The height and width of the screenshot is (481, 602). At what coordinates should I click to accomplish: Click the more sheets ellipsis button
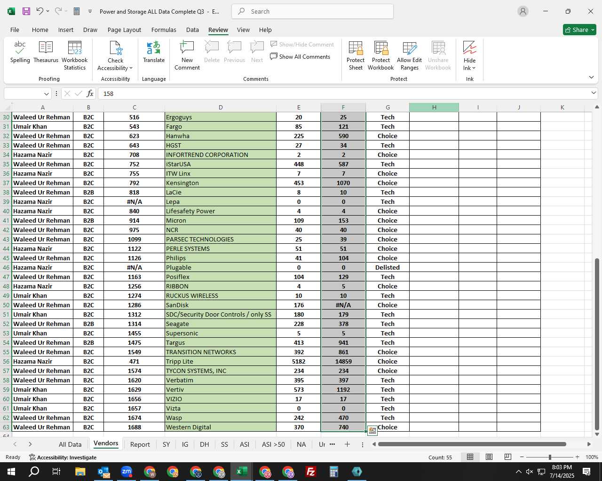click(332, 444)
